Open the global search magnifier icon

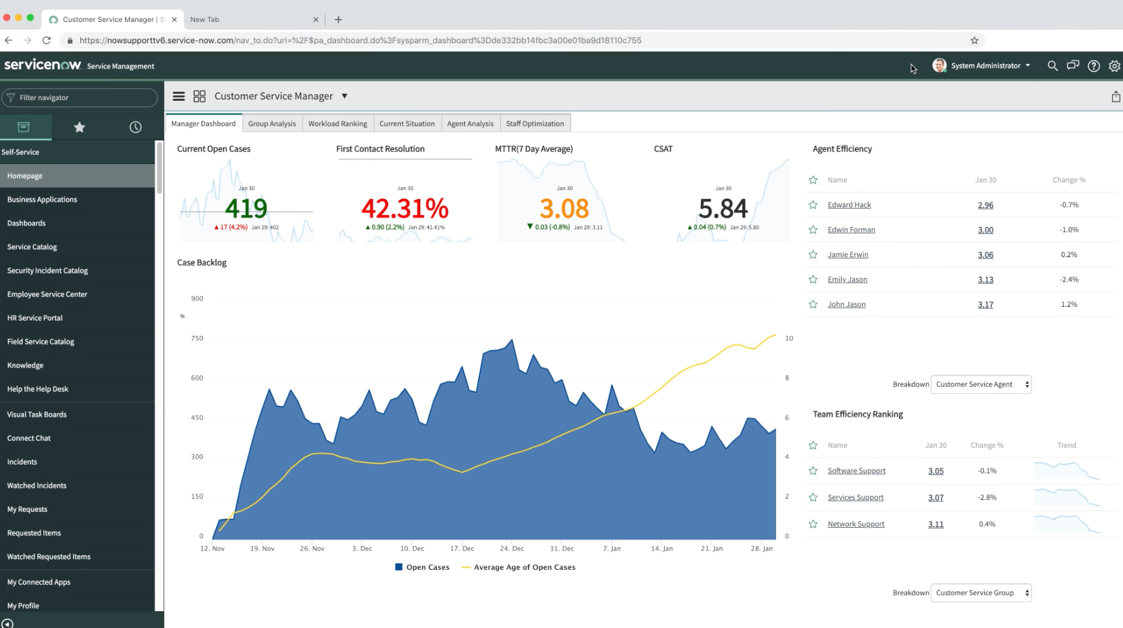(x=1053, y=66)
